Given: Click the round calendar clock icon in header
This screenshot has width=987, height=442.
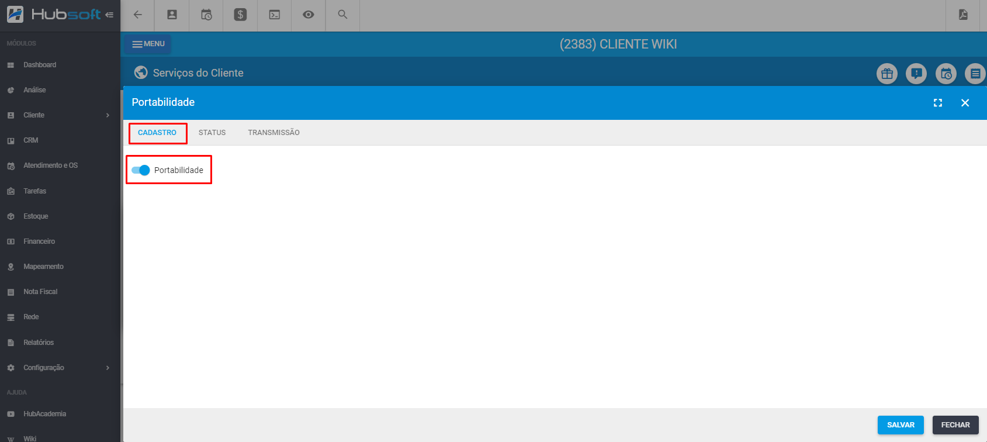Looking at the screenshot, I should pyautogui.click(x=946, y=74).
